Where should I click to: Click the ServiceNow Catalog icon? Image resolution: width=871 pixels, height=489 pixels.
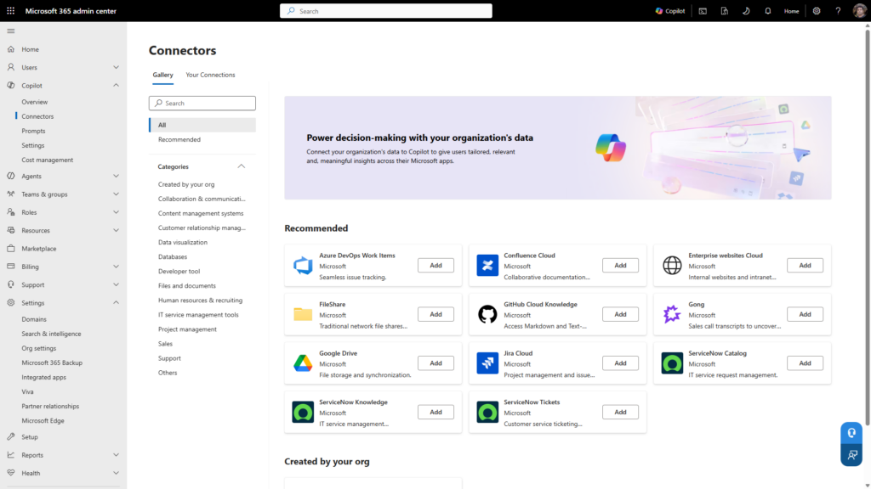(x=672, y=363)
